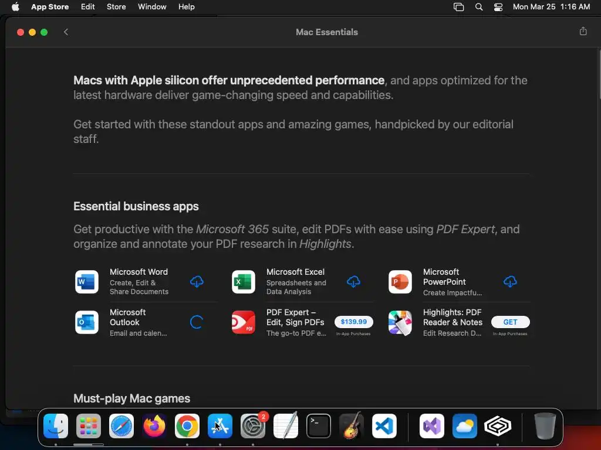
Task: Open the Highlights PDF Reader app icon
Action: 400,322
